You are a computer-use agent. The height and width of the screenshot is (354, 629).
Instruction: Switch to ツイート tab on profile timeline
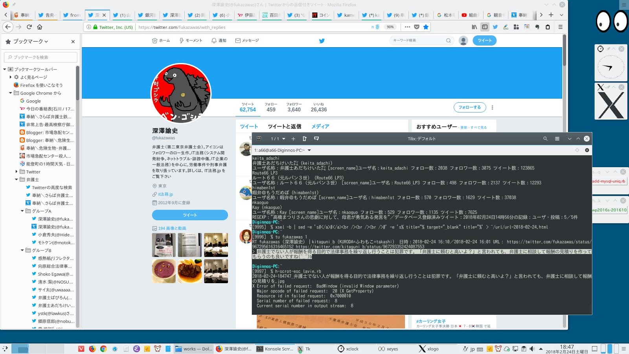pos(249,126)
